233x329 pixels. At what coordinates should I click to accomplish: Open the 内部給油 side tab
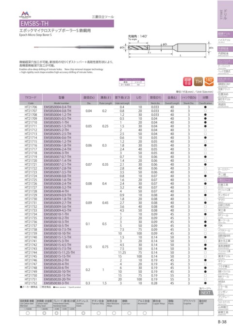pos(225,54)
